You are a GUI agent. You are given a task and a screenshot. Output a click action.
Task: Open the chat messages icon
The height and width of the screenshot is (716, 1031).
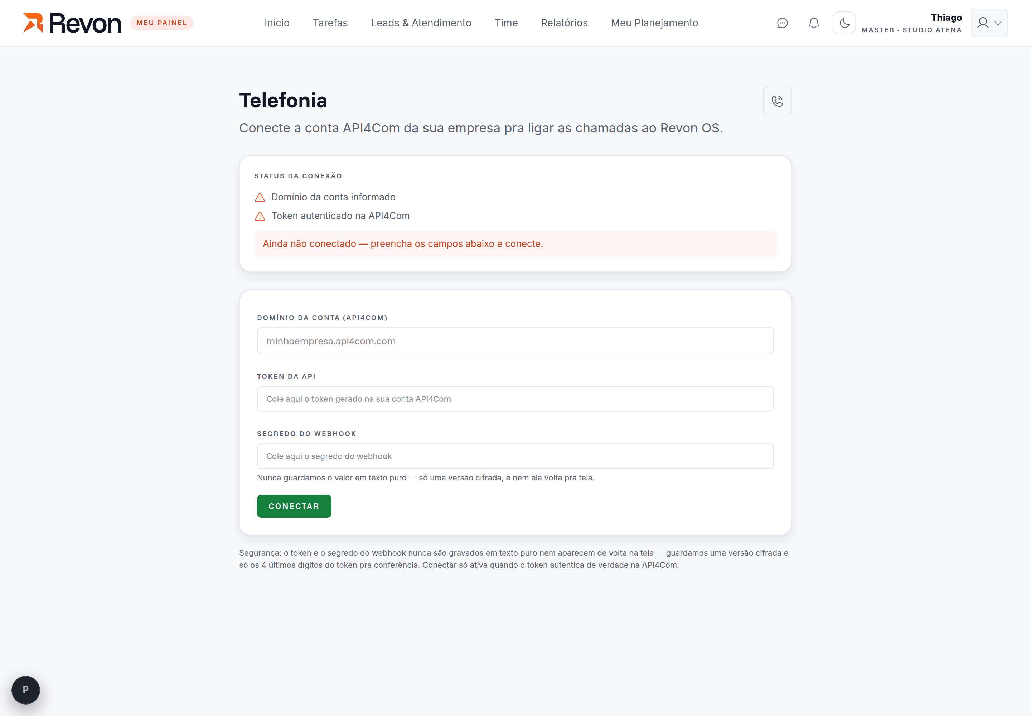(x=782, y=23)
